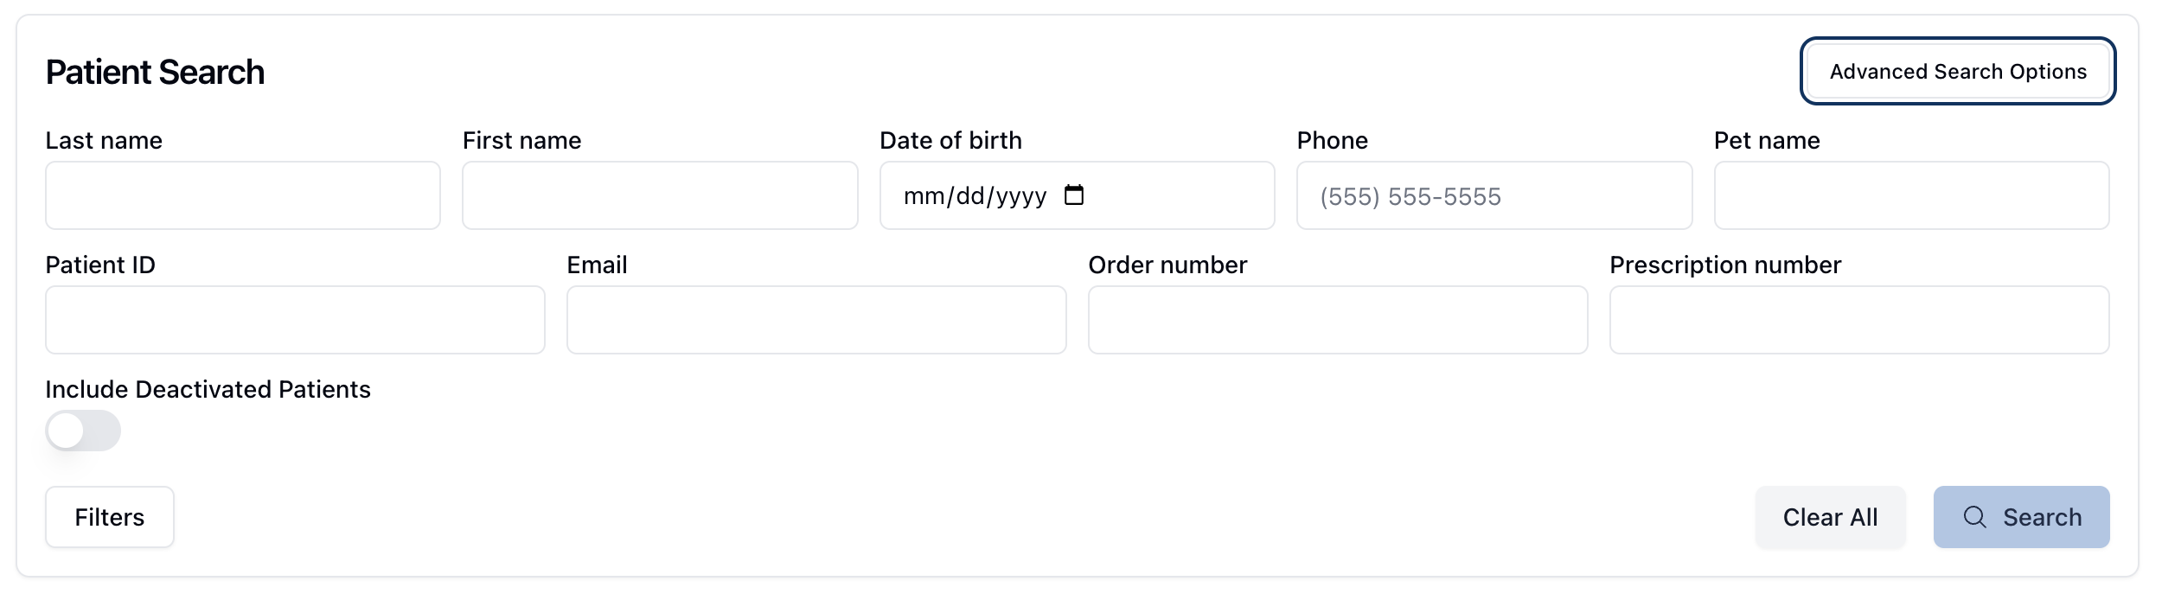Open the Filters panel
This screenshot has width=2162, height=600.
point(109,517)
